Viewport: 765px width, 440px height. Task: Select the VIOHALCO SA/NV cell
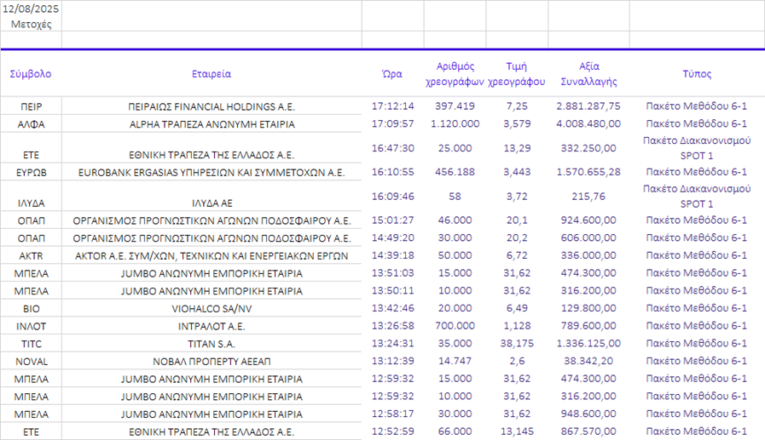click(x=212, y=309)
